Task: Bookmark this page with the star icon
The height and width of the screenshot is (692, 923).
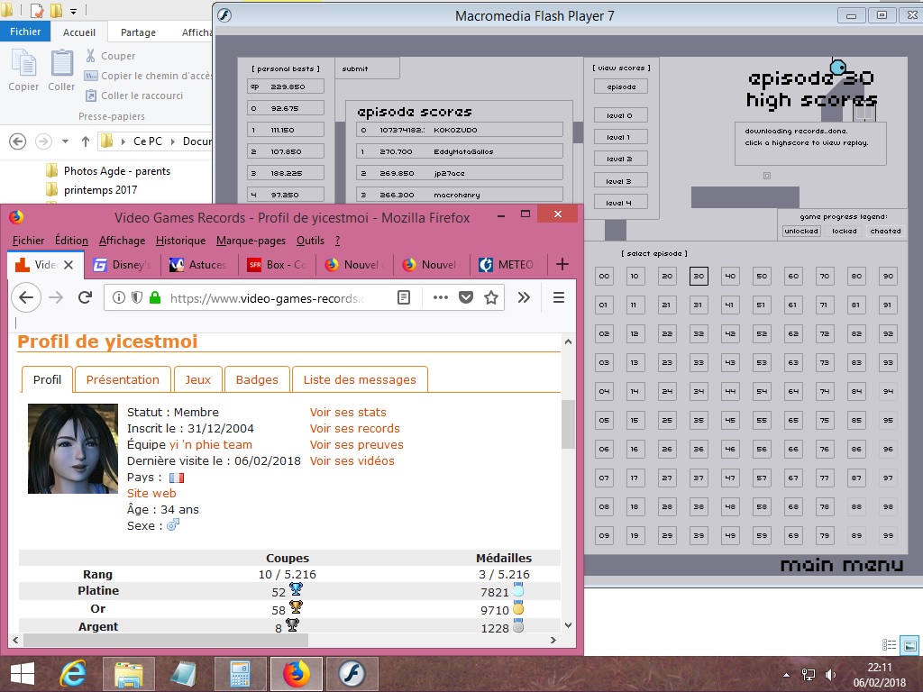Action: 491,297
